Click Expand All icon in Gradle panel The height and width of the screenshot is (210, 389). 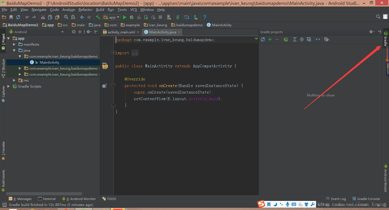(295, 39)
